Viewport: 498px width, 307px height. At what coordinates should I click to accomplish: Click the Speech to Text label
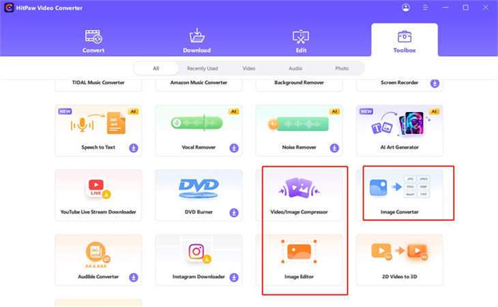tap(98, 147)
